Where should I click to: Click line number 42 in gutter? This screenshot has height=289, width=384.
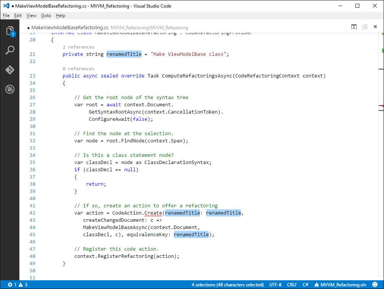click(x=33, y=213)
